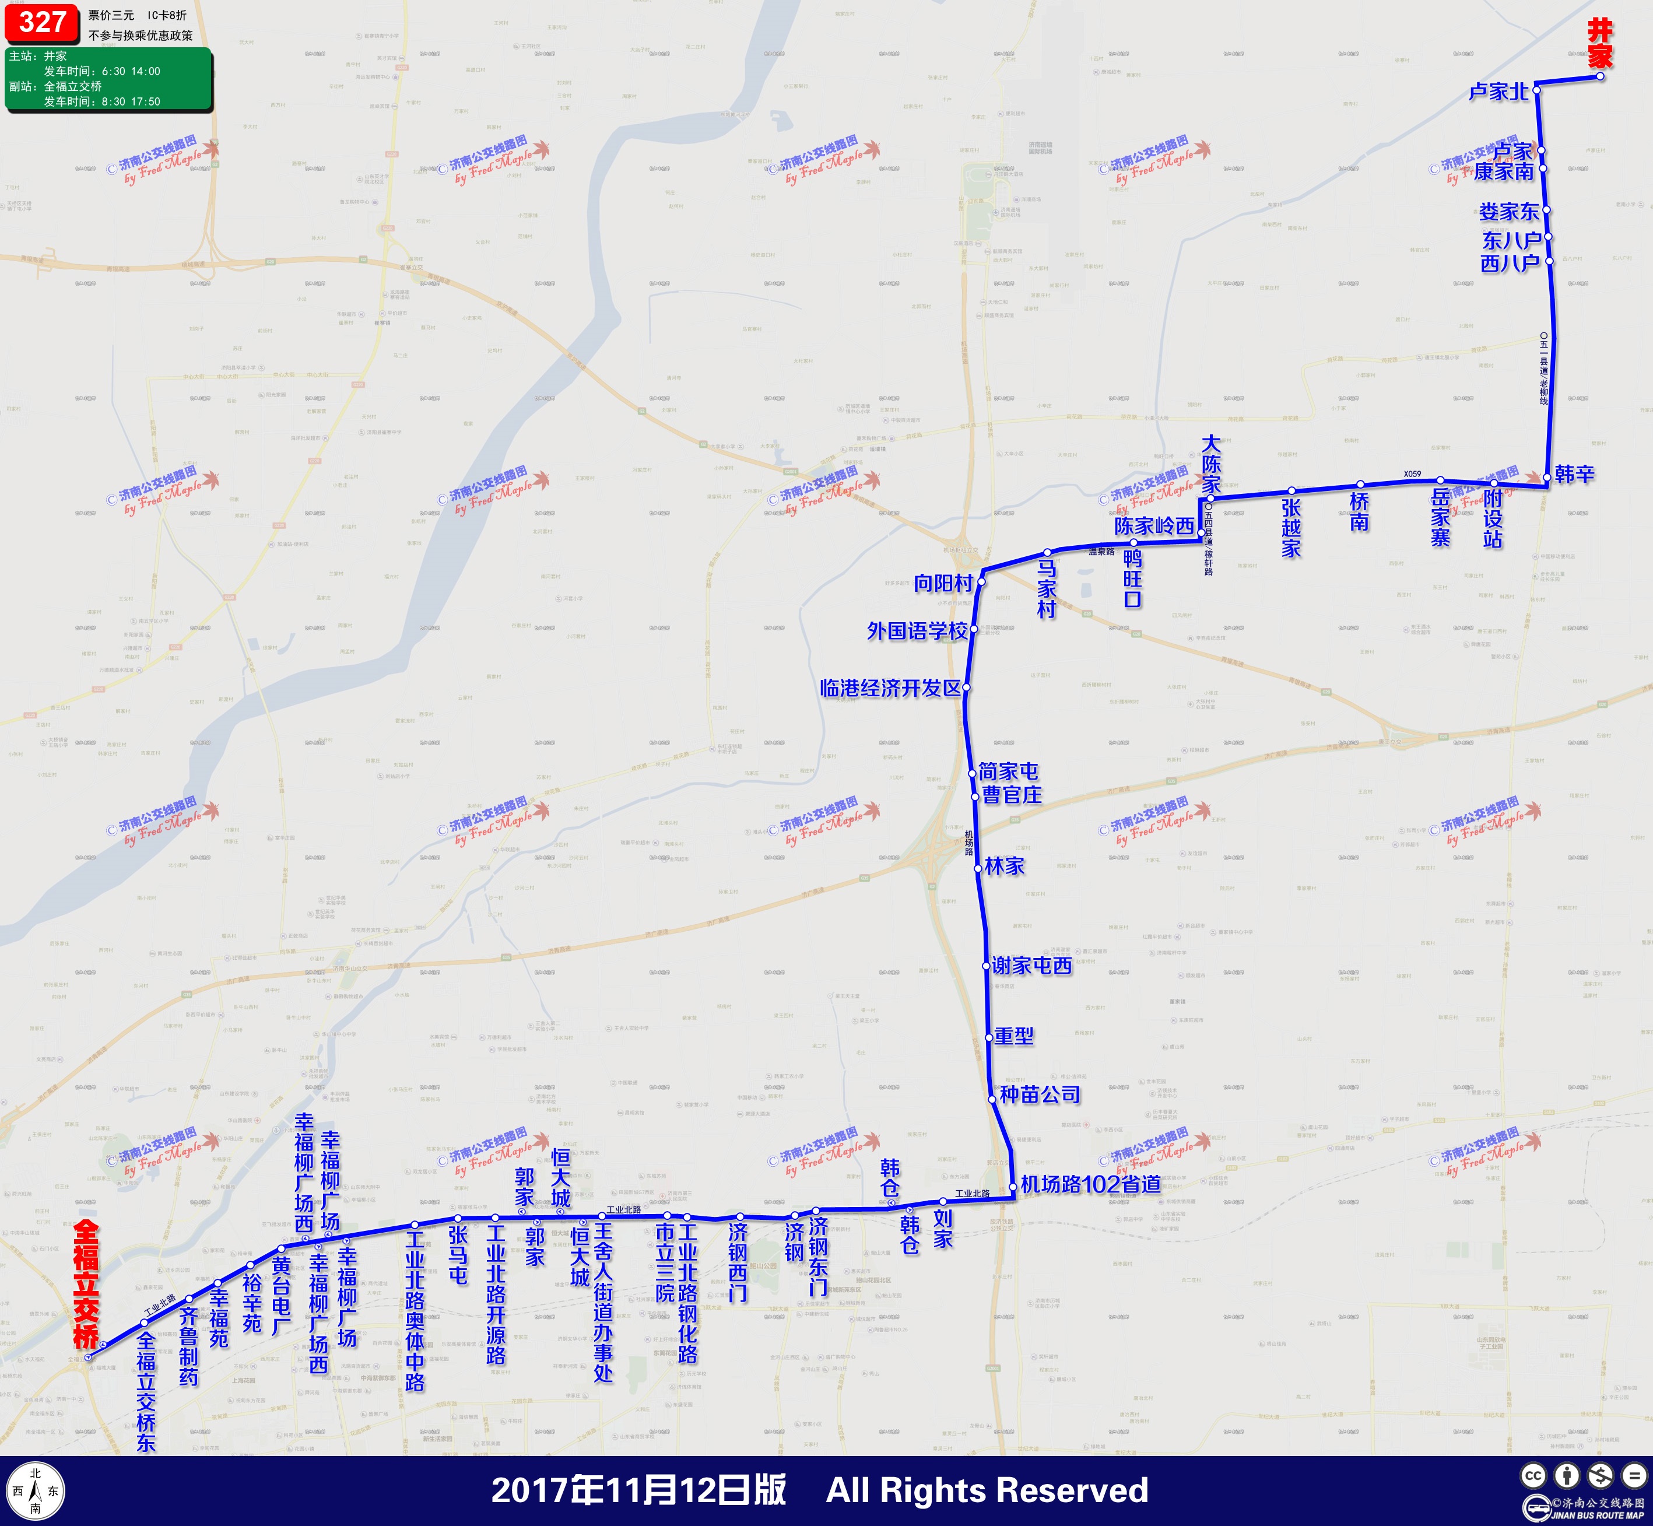Click the north compass icon

pyautogui.click(x=36, y=1492)
